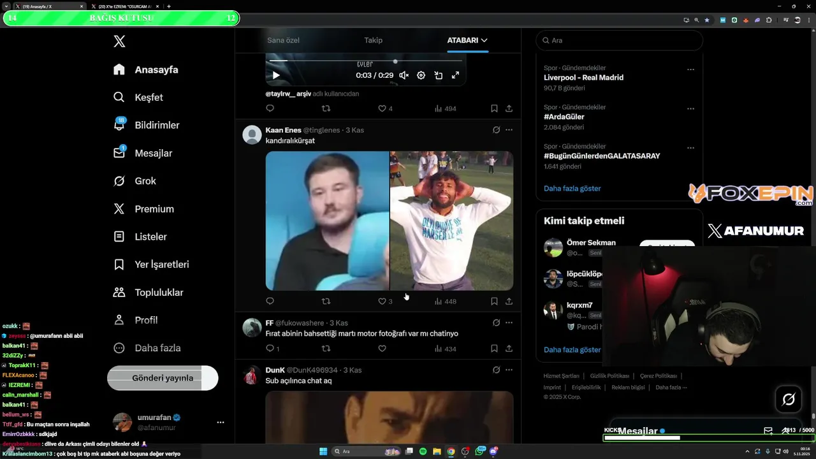
Task: Bookmark page with Chrome star icon
Action: 707,20
